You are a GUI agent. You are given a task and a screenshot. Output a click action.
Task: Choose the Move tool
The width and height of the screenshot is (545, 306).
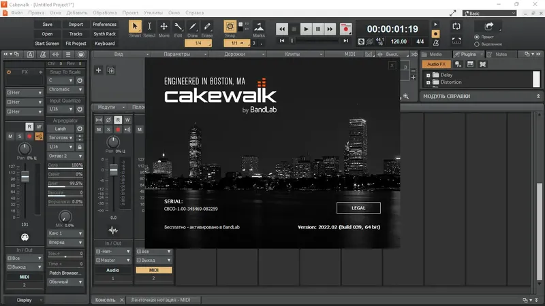click(163, 27)
